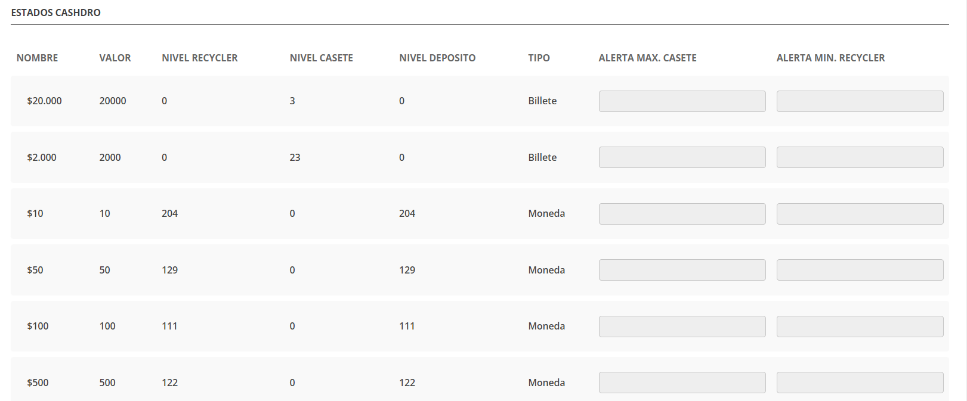This screenshot has height=401, width=967.
Task: Click Alerta Max. Casete input for $50
Action: (x=682, y=270)
